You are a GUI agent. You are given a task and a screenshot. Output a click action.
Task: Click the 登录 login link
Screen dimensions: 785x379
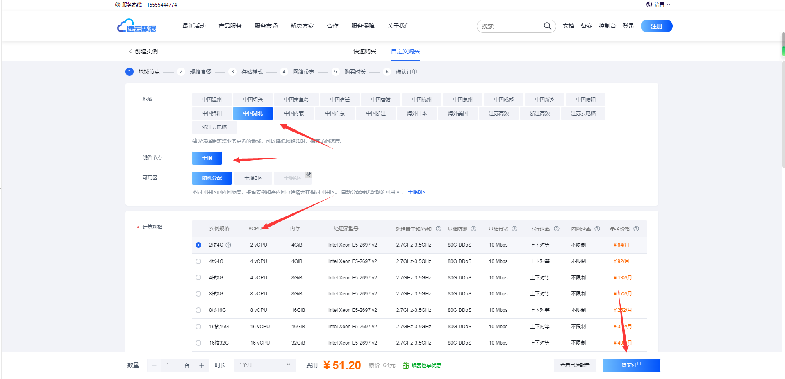(628, 26)
